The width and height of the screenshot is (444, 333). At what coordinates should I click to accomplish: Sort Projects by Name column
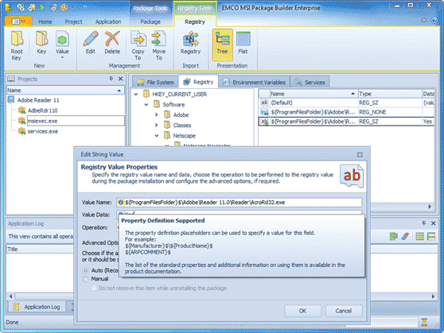click(x=65, y=91)
